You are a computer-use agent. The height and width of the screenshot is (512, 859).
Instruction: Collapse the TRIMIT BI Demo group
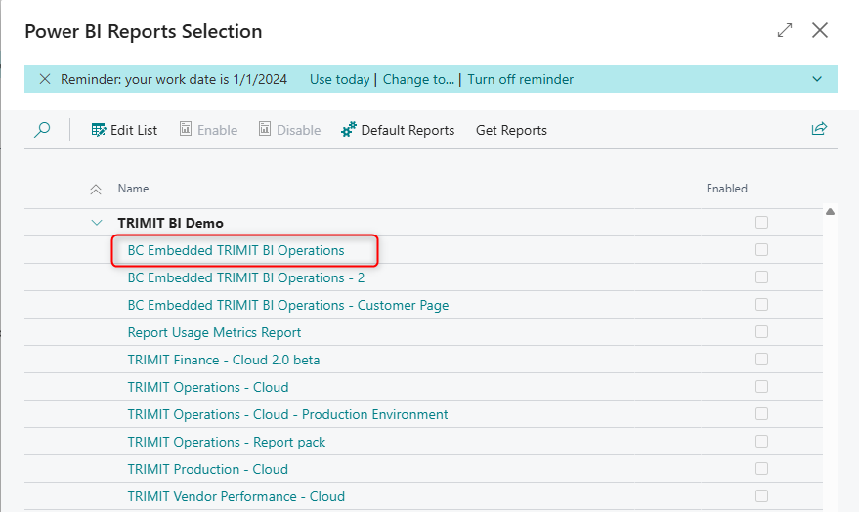[x=97, y=223]
